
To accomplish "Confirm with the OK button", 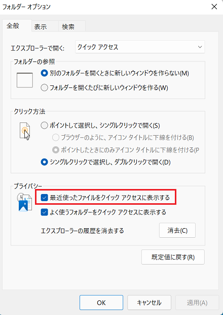I will point(101,302).
